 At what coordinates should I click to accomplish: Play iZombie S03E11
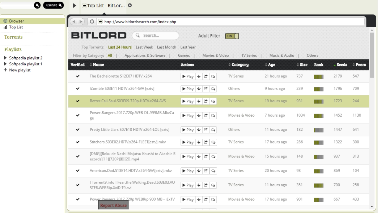(188, 89)
